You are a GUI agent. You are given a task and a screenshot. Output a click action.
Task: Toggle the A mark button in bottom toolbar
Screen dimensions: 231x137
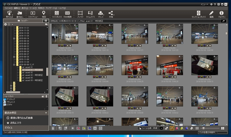(x=95, y=128)
